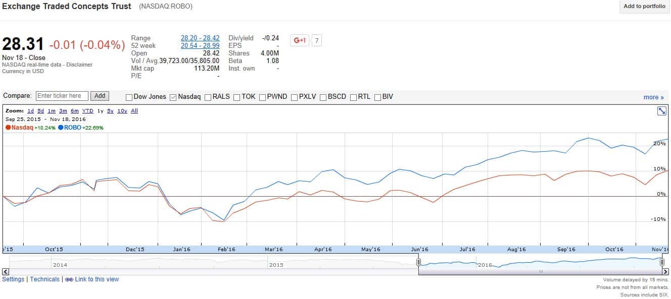671x299 pixels.
Task: Switch zoom range to 1m
Action: pos(52,111)
